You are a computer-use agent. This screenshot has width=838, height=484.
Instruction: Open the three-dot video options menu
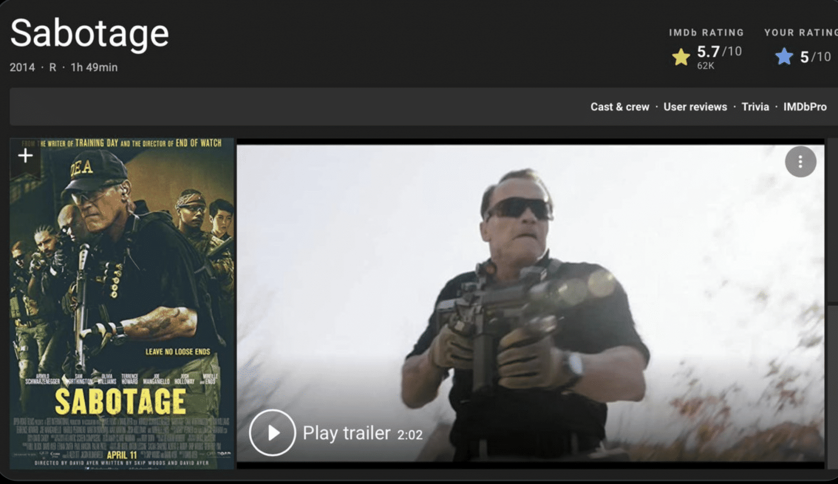click(x=800, y=162)
